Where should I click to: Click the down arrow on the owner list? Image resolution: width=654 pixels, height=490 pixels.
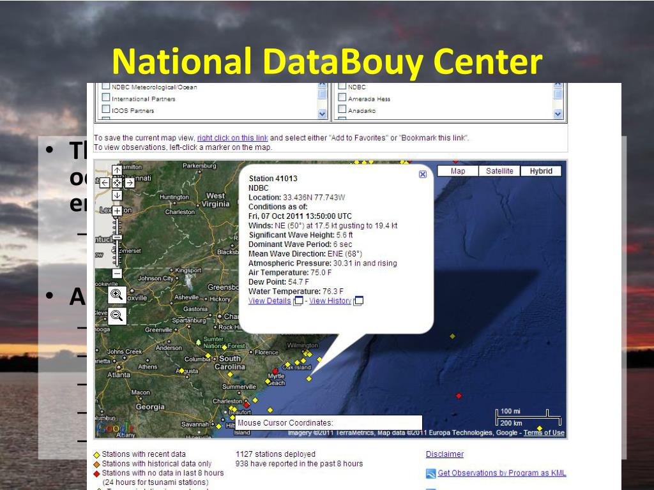558,114
